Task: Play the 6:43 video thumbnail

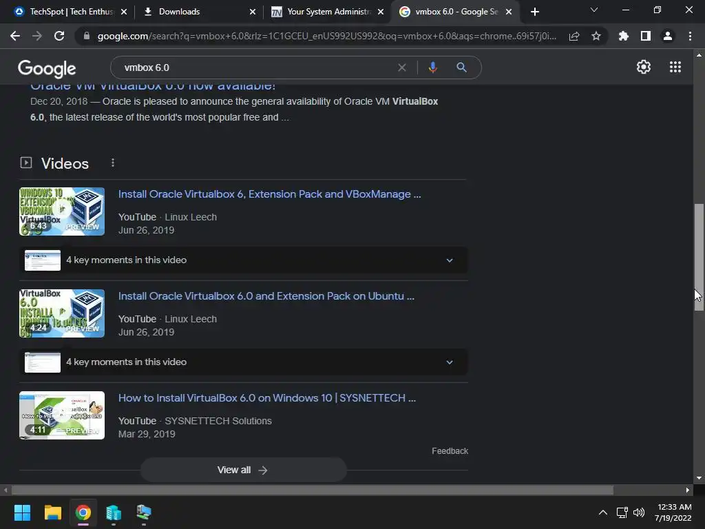Action: (62, 211)
